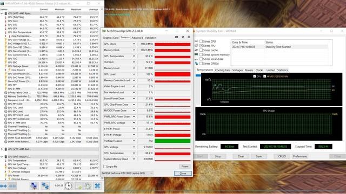Click the Stop button in AIDA64
This screenshot has width=346, height=194.
pyautogui.click(x=218, y=156)
